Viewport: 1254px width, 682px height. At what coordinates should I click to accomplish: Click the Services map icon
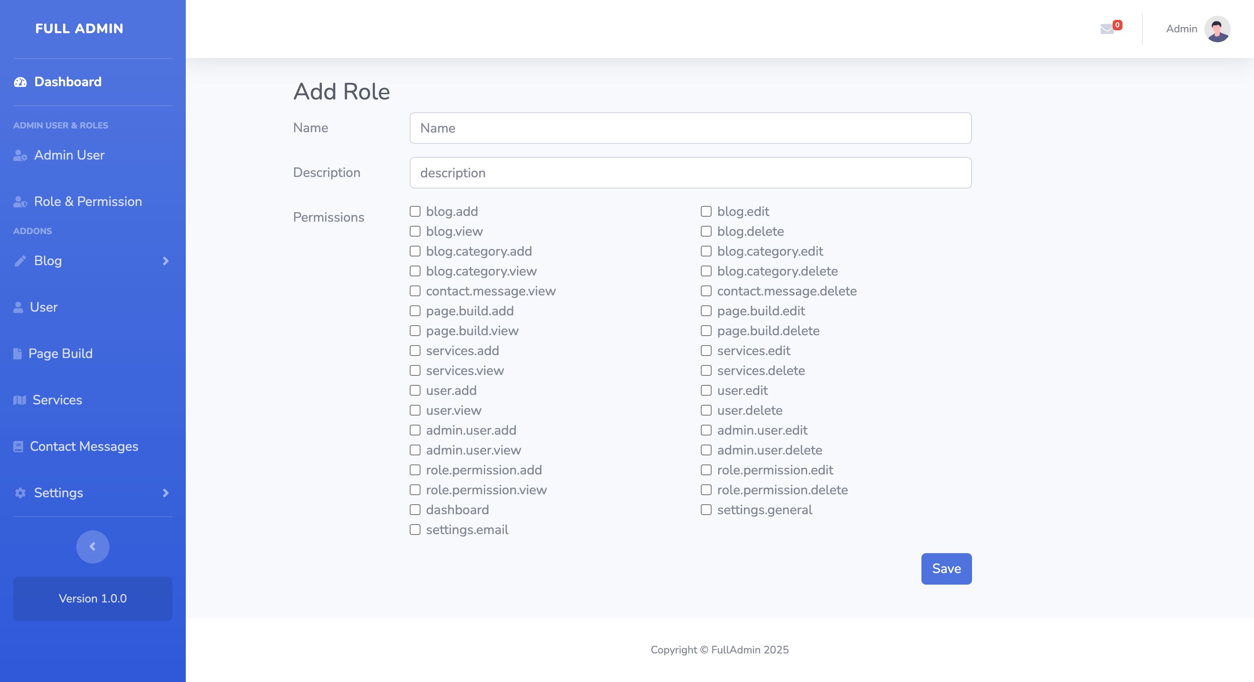coord(19,400)
